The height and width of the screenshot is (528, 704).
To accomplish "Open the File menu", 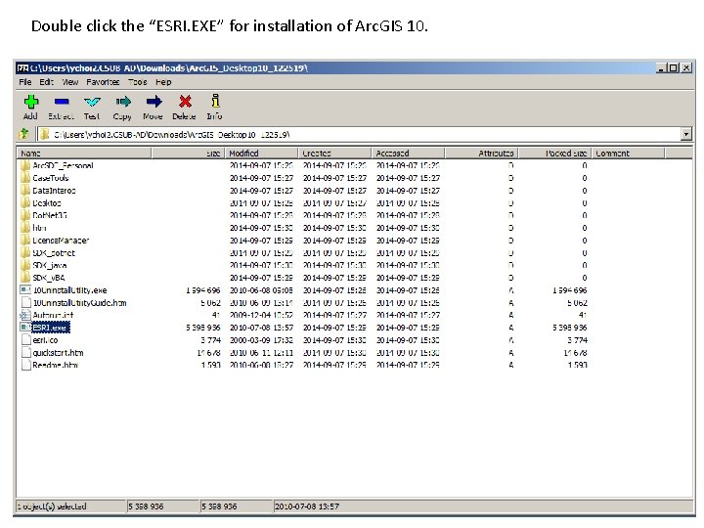I will point(25,82).
